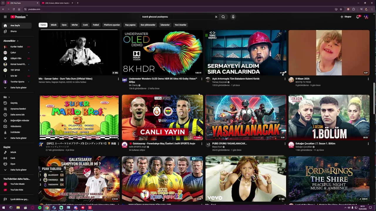This screenshot has height=211, width=376.
Task: Select the Mix'ler filter chip
Action: tap(75, 25)
